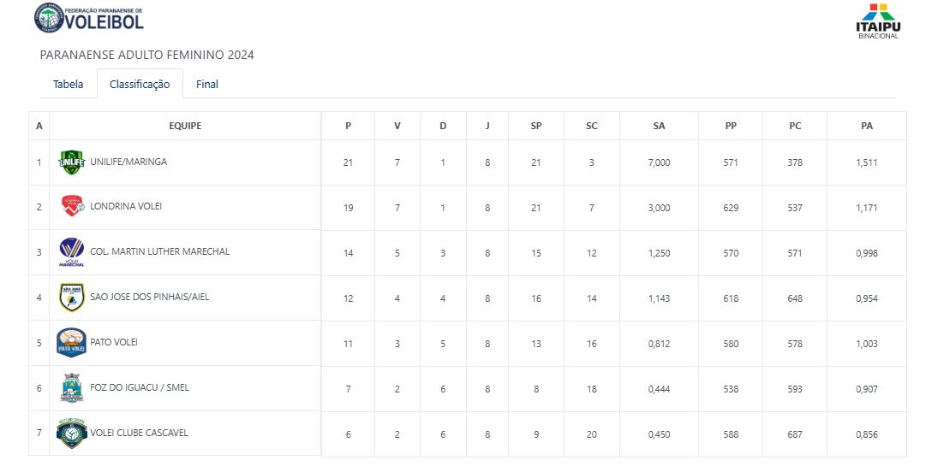The height and width of the screenshot is (466, 926).
Task: Click the P points column header
Action: click(348, 126)
